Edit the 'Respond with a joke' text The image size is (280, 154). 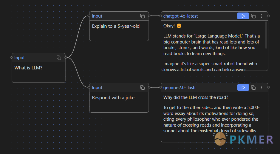[119, 101]
